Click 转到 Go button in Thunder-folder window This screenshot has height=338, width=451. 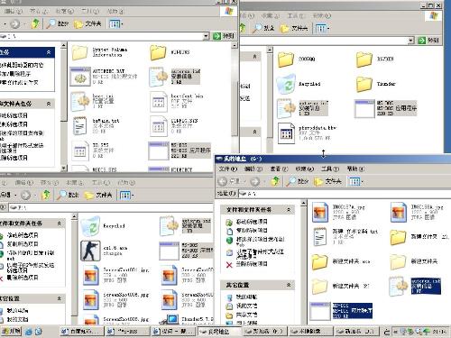click(428, 40)
